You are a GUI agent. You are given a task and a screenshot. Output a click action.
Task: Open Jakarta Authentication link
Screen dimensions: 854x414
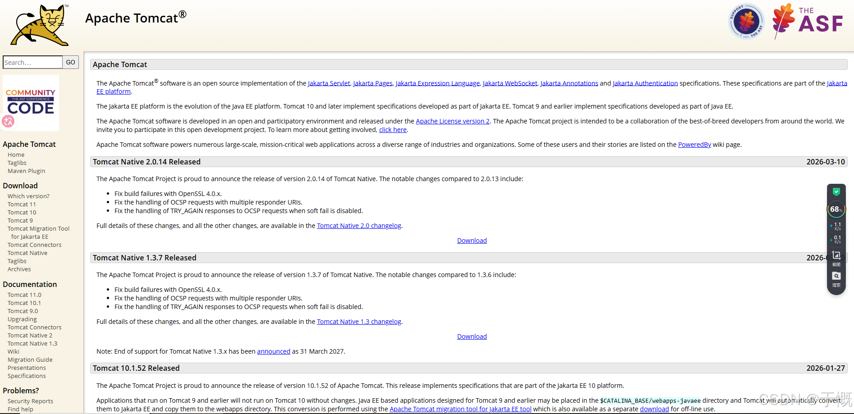(x=645, y=83)
